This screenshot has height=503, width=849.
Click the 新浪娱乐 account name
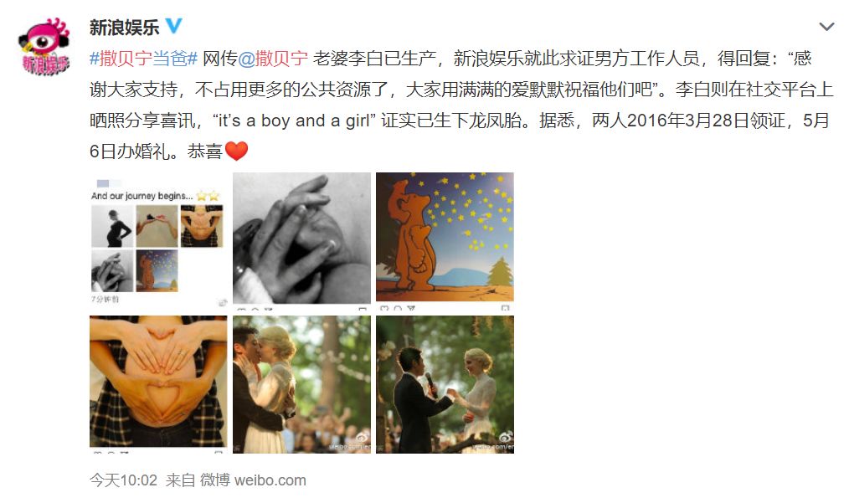[x=125, y=27]
